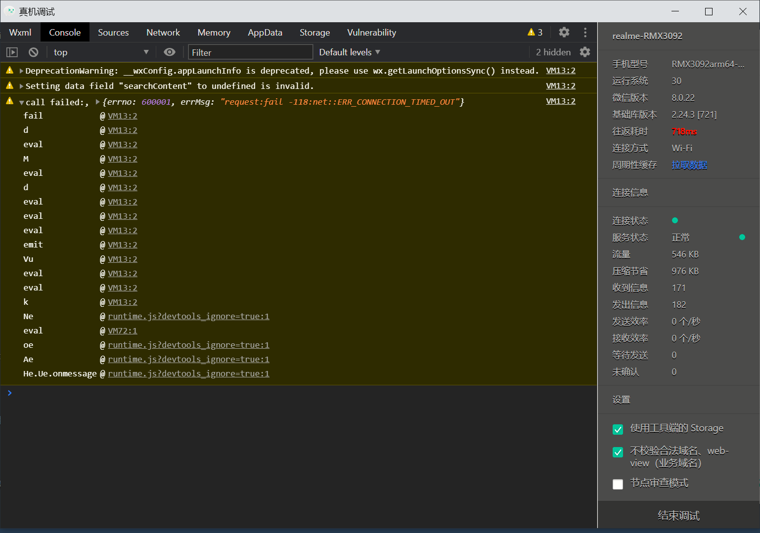
Task: Toggle the console sidebar panel icon
Action: pos(12,52)
